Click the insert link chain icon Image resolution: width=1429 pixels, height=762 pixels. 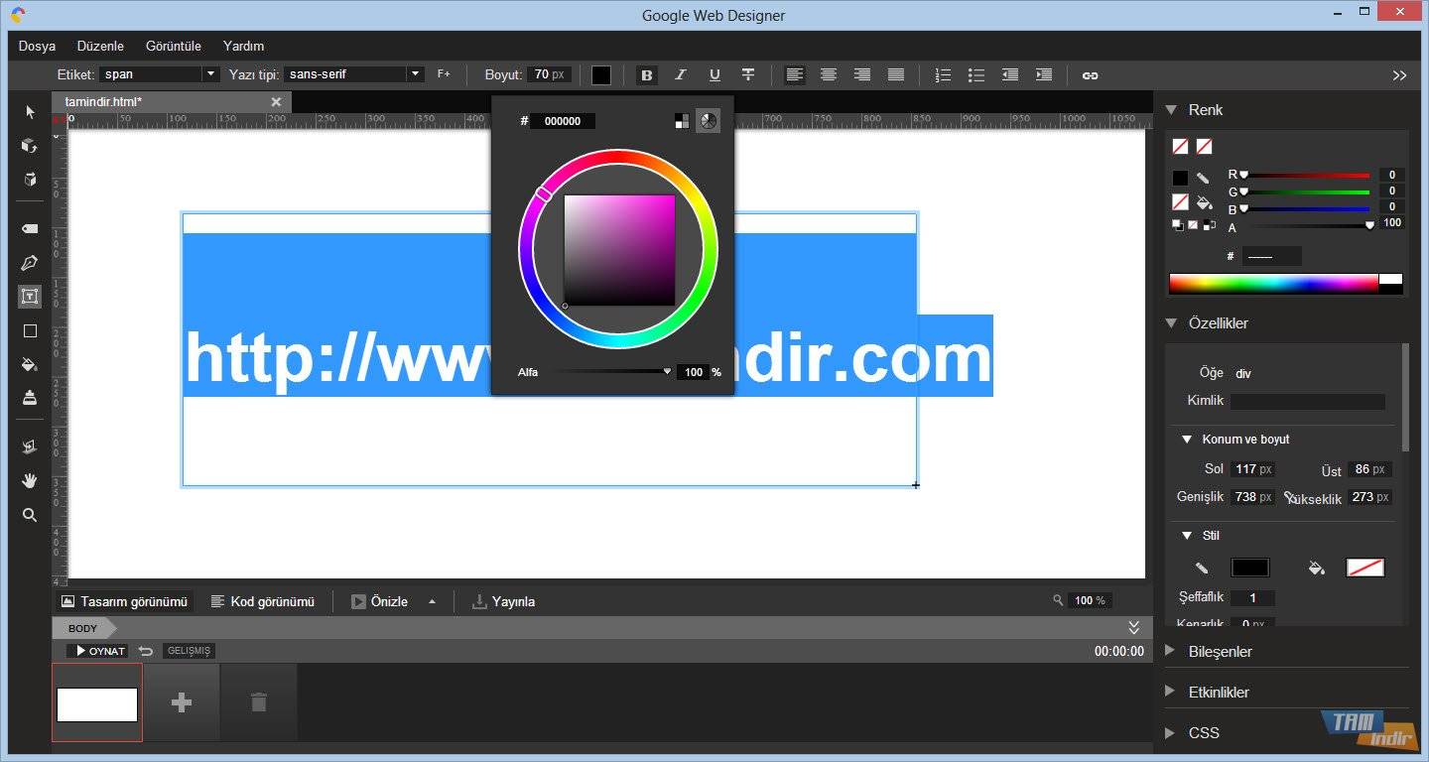click(1090, 75)
